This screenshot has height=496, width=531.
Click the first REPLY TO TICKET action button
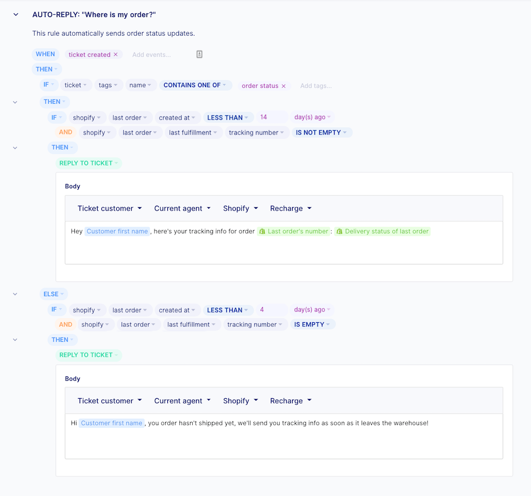(x=89, y=163)
